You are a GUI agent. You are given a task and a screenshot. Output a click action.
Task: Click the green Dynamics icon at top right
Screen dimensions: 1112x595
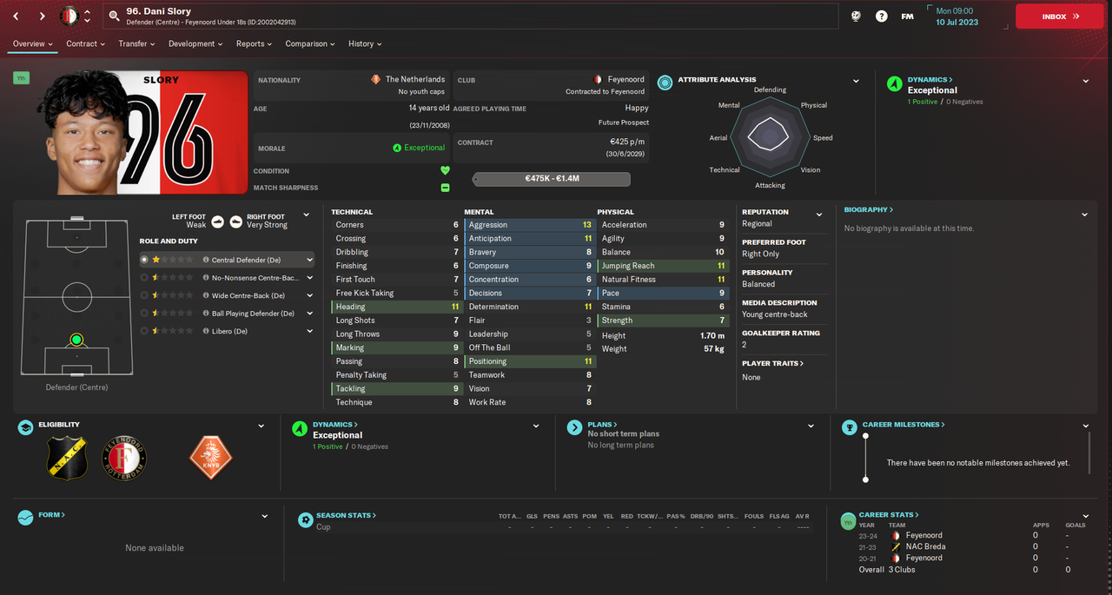point(894,83)
